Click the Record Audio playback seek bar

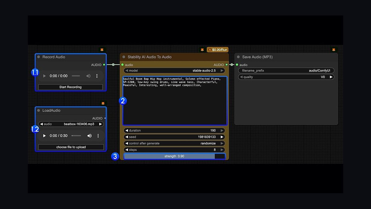pyautogui.click(x=76, y=76)
